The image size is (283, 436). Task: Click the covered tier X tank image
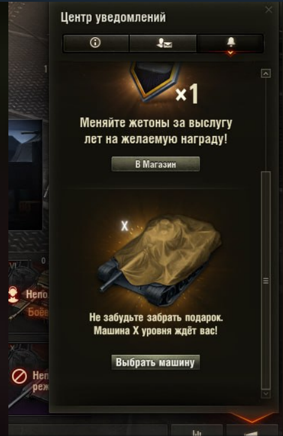coord(159,259)
